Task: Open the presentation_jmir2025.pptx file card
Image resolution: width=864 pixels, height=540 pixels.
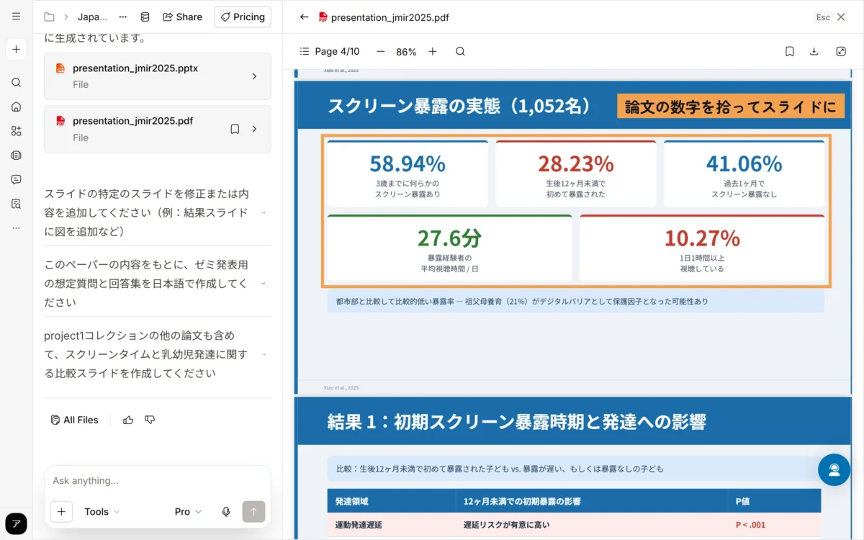Action: (x=158, y=76)
